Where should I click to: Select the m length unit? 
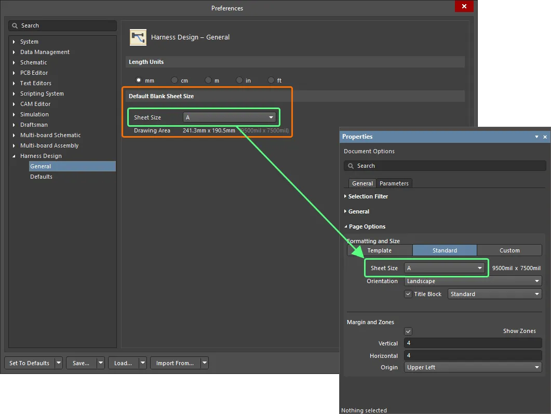point(208,80)
